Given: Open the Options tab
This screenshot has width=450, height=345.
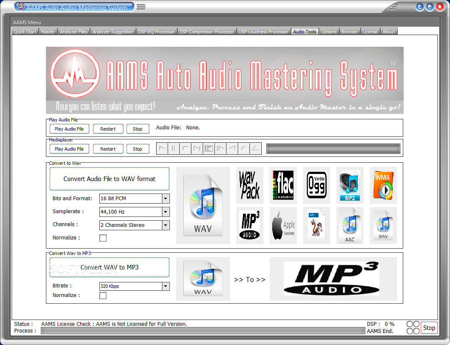Looking at the screenshot, I should (329, 32).
